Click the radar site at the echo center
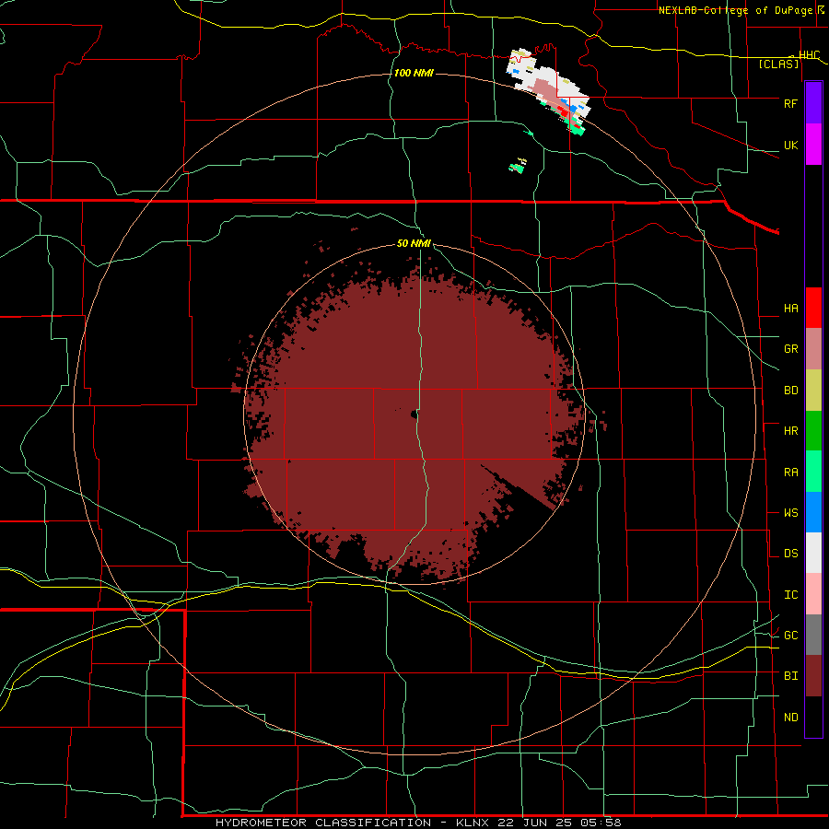The width and height of the screenshot is (829, 829). pos(414,414)
